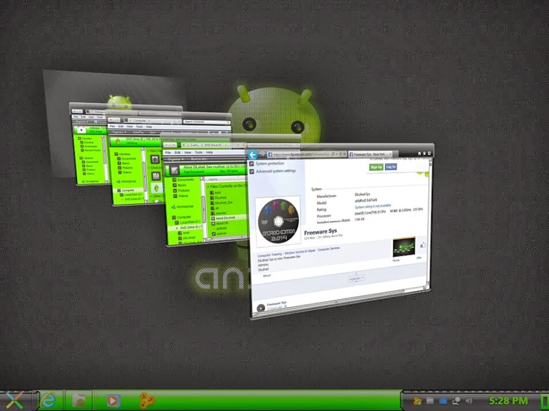Open the Favorites star in Internet Explorer

coord(424,154)
